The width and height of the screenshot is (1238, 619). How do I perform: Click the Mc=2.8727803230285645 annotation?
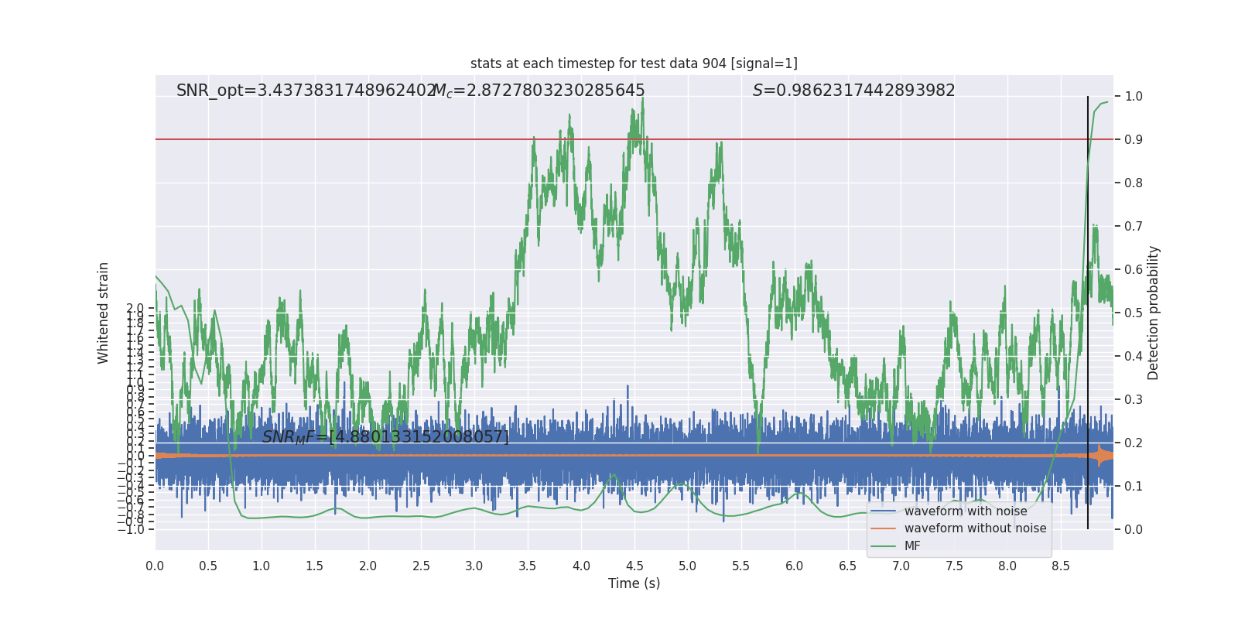pyautogui.click(x=539, y=91)
